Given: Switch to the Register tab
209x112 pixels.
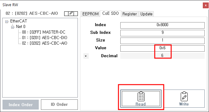Looking at the screenshot, I should [130, 14].
